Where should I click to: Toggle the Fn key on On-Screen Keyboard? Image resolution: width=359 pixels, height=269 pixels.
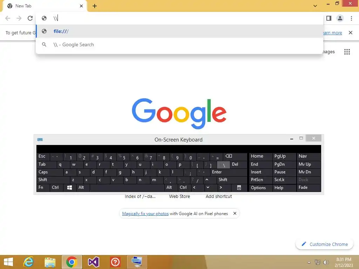(x=43, y=188)
